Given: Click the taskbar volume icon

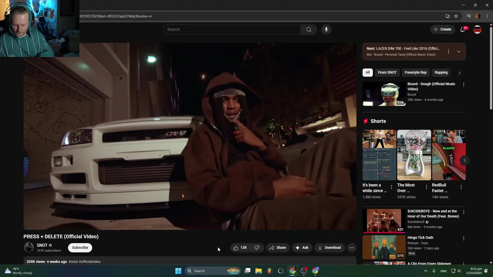Looking at the screenshot, I should point(459,271).
